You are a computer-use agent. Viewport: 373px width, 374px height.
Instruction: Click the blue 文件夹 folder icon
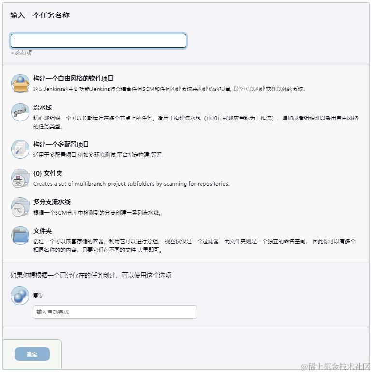[x=20, y=236]
